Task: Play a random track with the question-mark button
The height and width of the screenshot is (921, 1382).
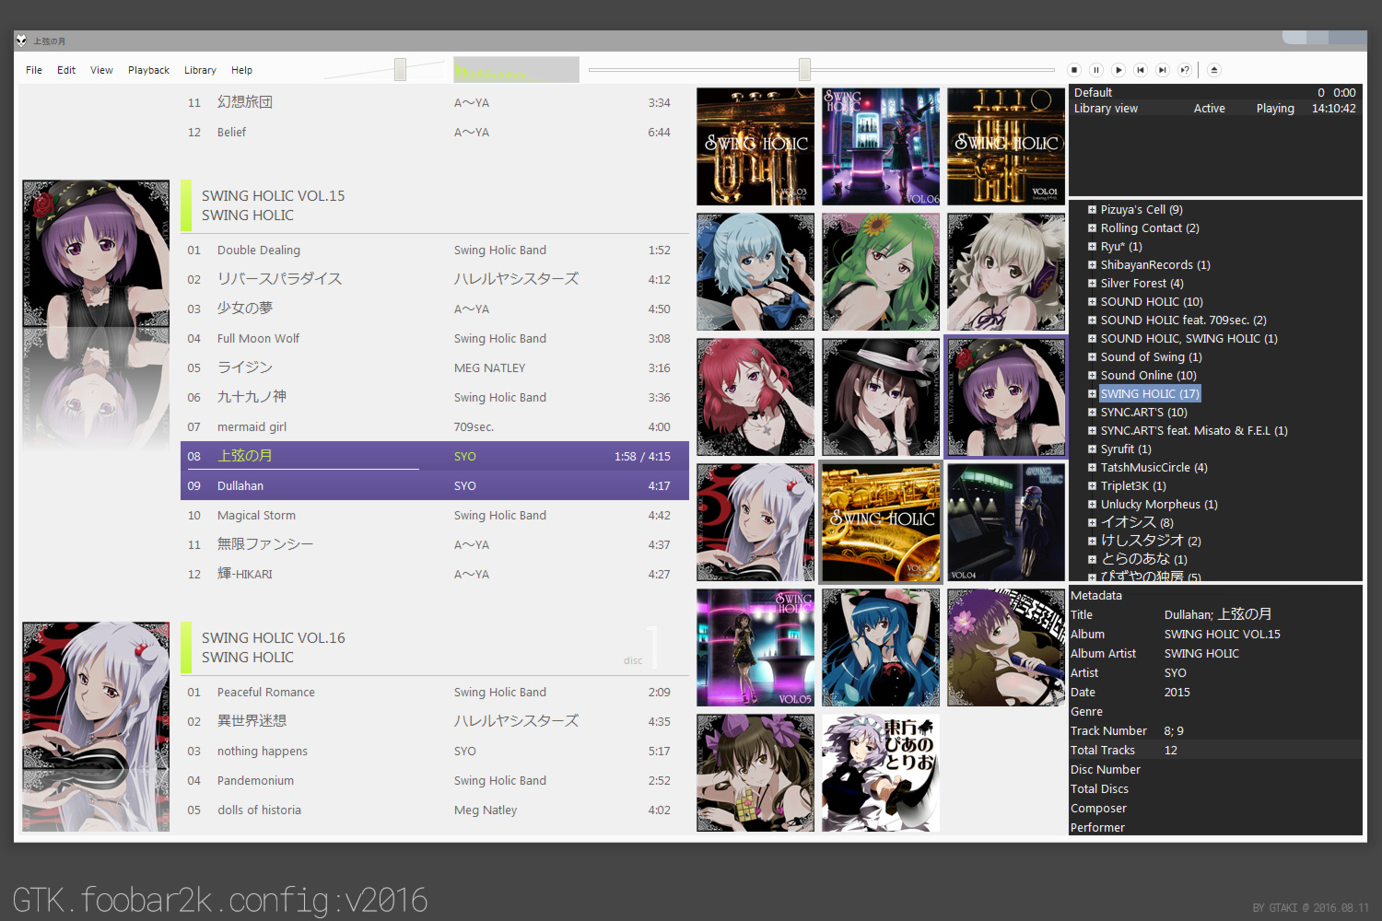Action: pyautogui.click(x=1185, y=70)
